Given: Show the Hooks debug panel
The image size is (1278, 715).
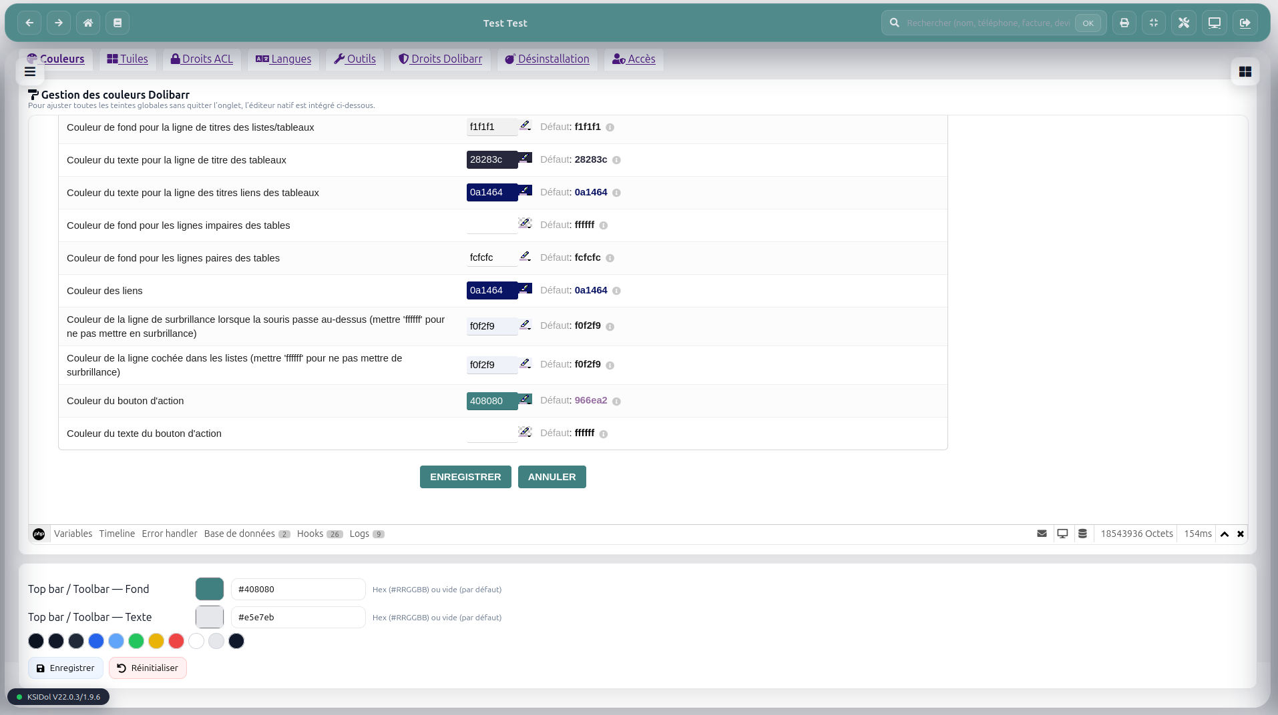Looking at the screenshot, I should click(320, 534).
